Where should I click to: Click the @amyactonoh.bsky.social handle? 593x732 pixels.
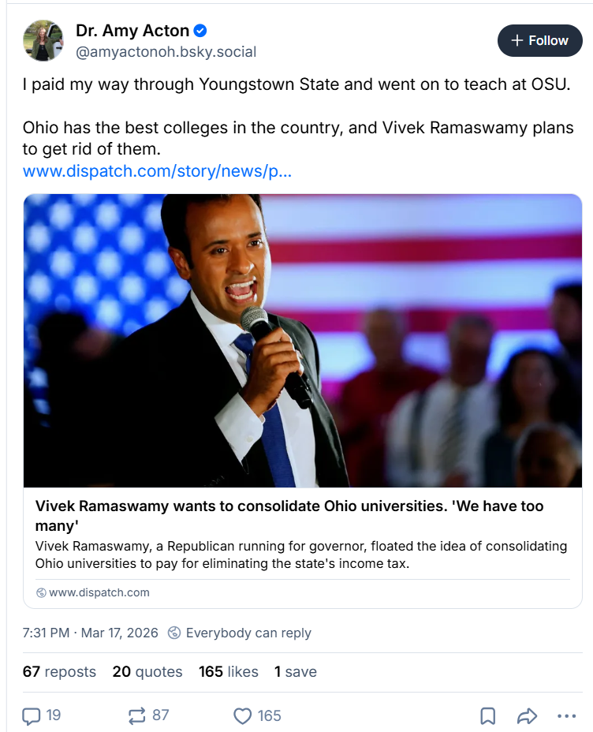pos(166,52)
